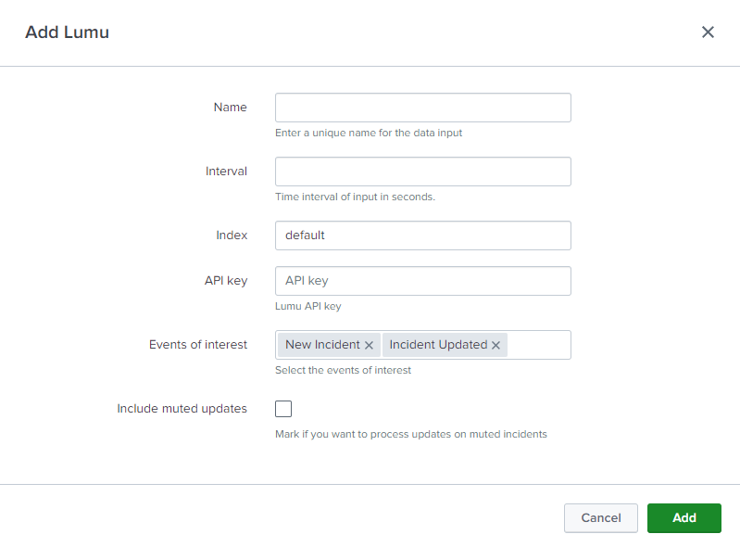Click the Add Lumu dialog title
Viewport: 740px width, 547px height.
pyautogui.click(x=67, y=32)
